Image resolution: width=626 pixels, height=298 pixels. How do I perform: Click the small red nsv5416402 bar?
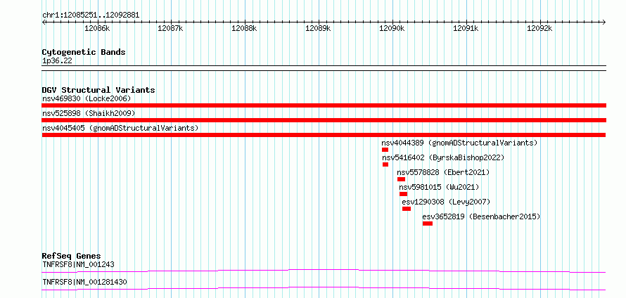pos(385,164)
